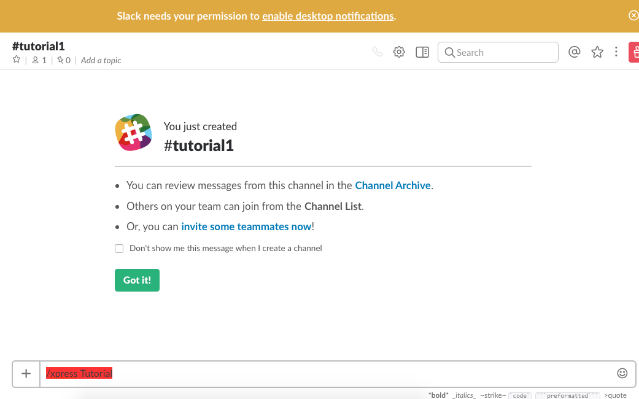This screenshot has height=399, width=639.
Task: Click the #tutorial1 channel title header
Action: (38, 46)
